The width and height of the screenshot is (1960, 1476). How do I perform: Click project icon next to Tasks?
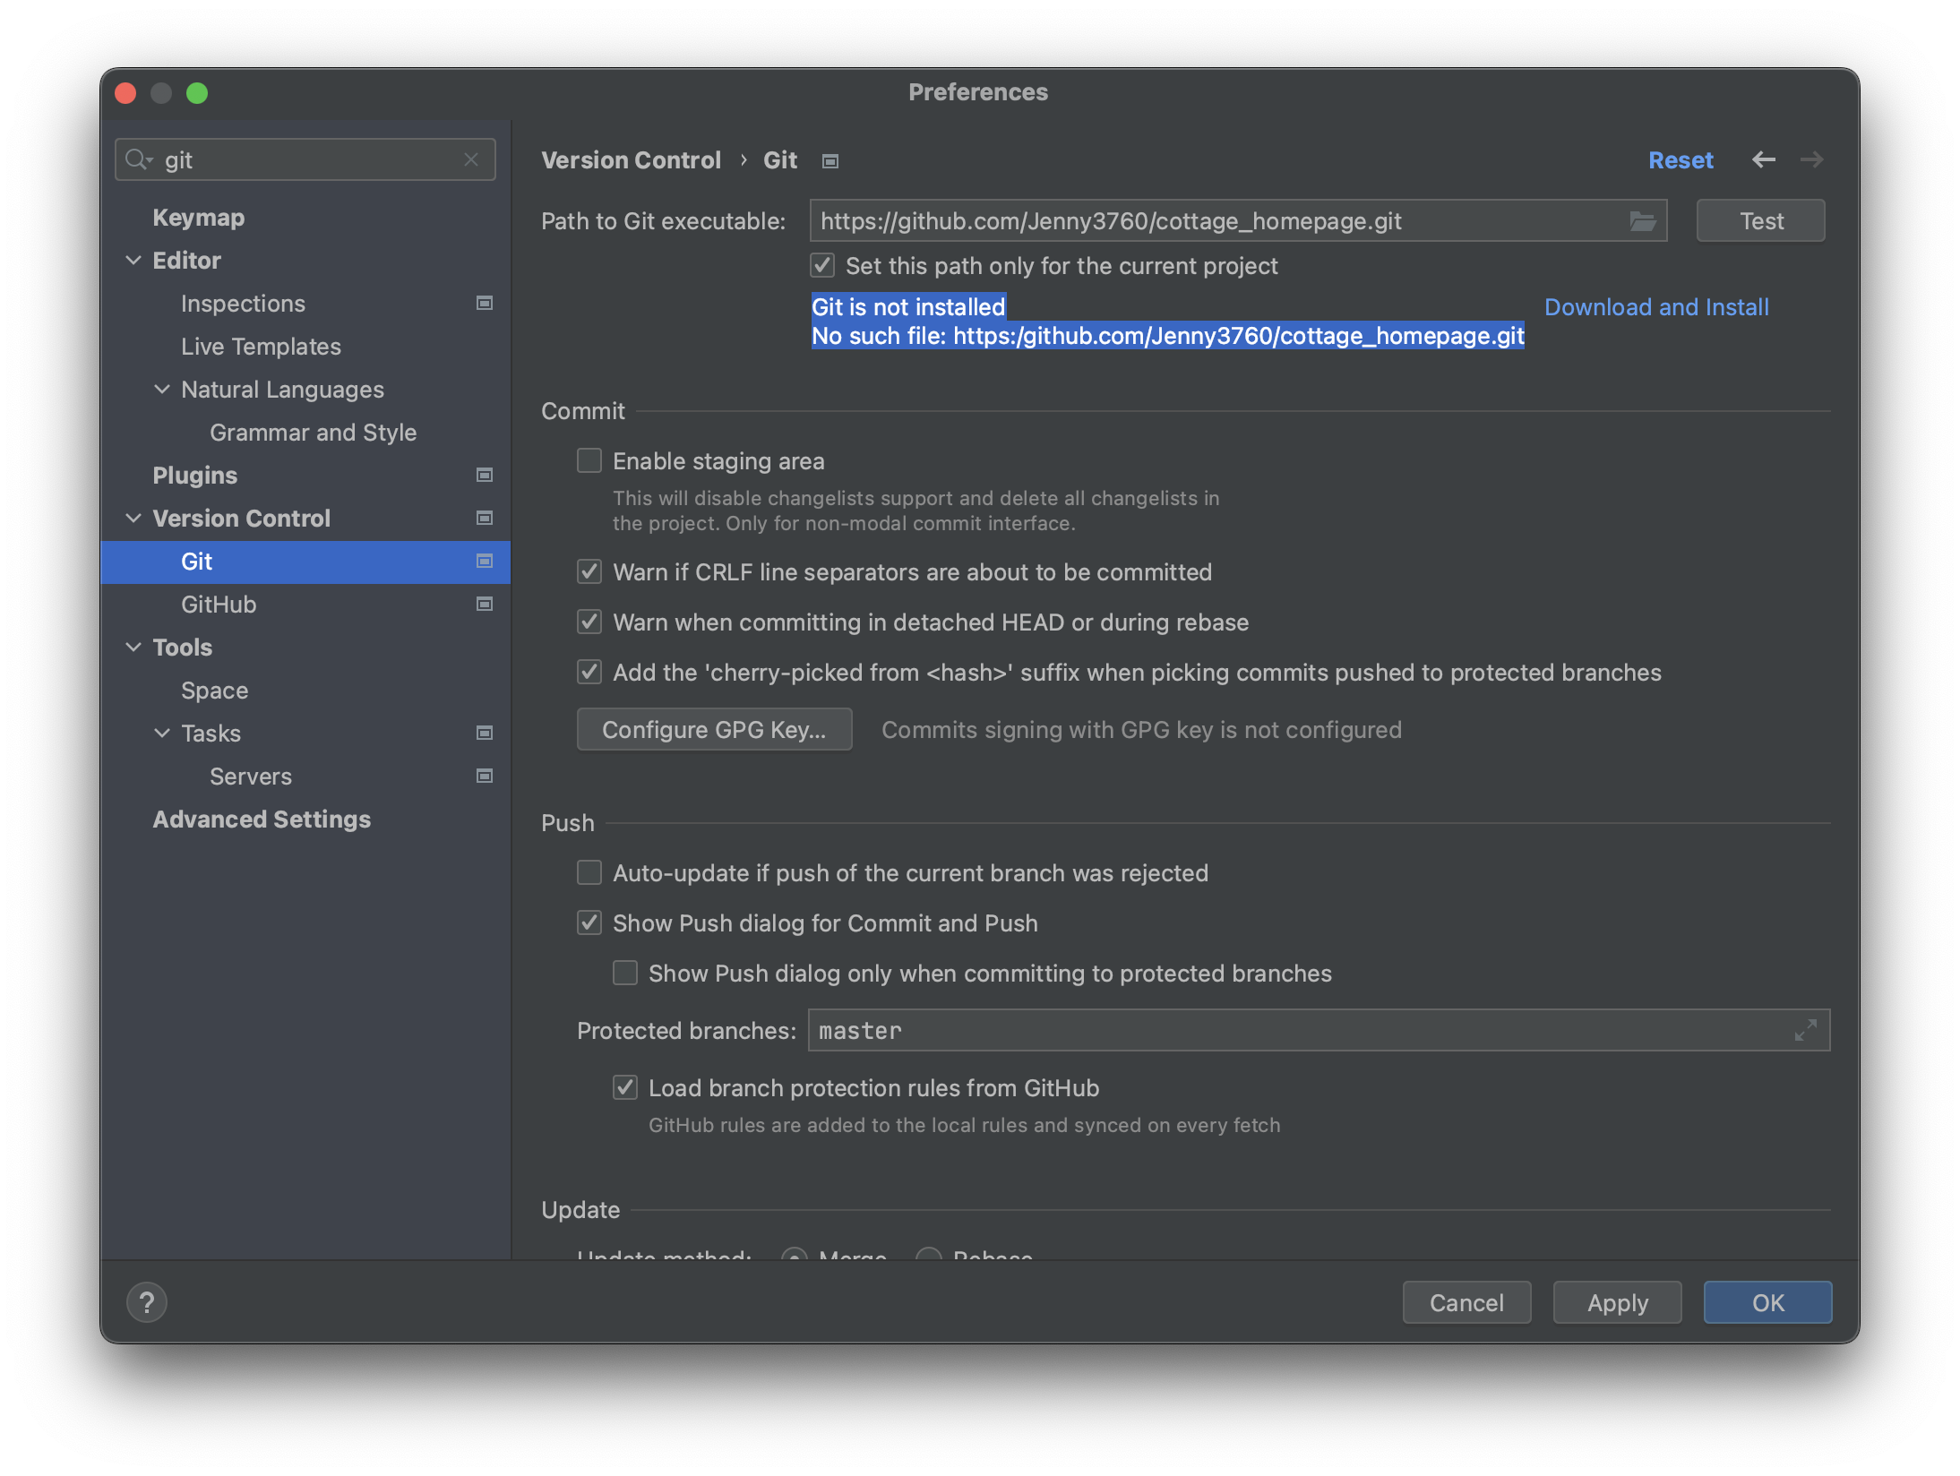485,734
